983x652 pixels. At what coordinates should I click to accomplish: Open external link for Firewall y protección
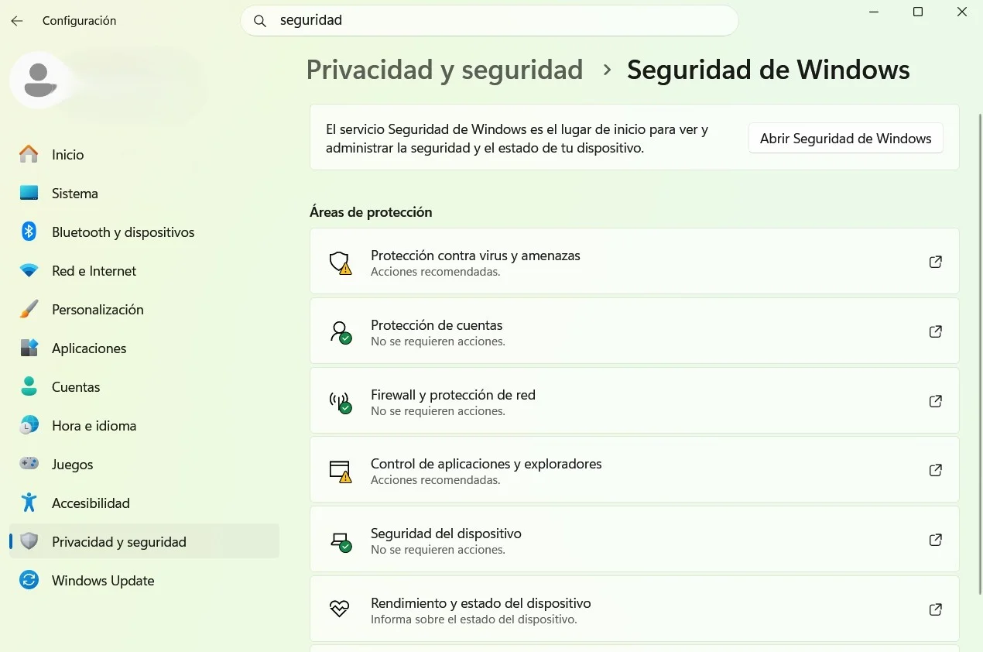(935, 401)
